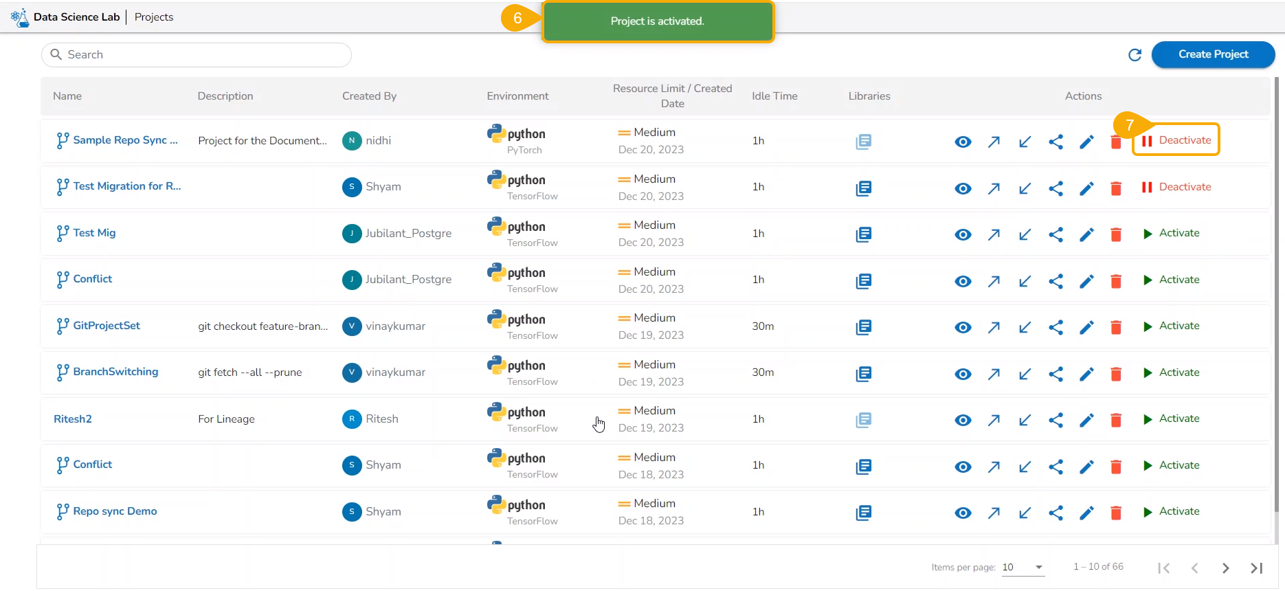View the Sample Repo Sync project via eye icon
The height and width of the screenshot is (591, 1285).
click(x=963, y=142)
